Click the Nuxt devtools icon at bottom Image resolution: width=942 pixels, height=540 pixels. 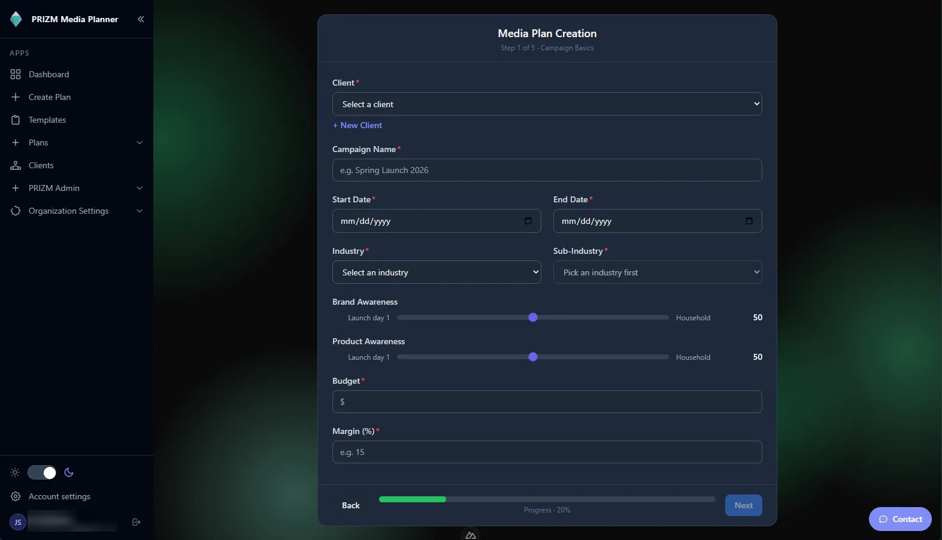pyautogui.click(x=471, y=535)
